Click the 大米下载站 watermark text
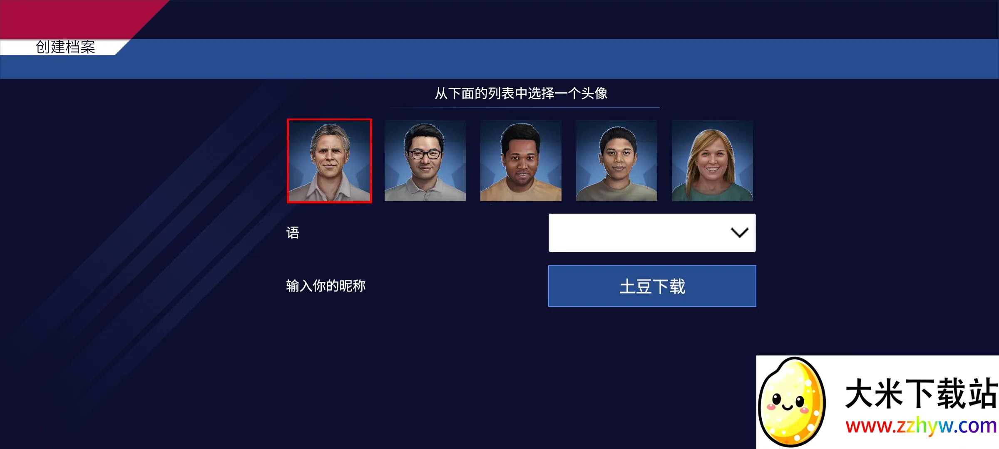Image resolution: width=999 pixels, height=449 pixels. point(921,393)
